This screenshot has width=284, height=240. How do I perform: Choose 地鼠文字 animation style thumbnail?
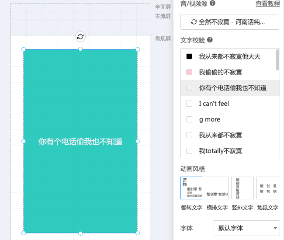268,188
